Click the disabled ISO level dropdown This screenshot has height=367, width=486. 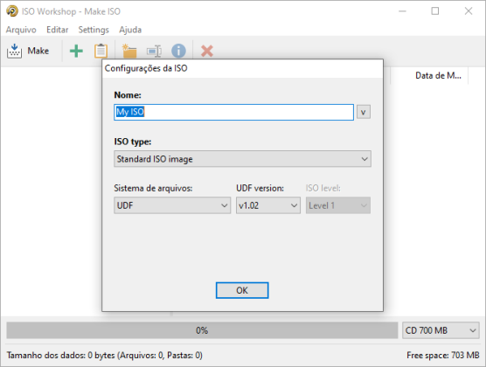coord(338,205)
